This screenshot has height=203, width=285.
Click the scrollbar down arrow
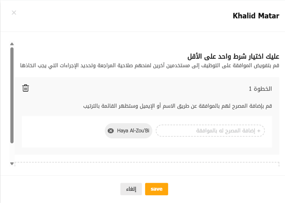(12, 164)
